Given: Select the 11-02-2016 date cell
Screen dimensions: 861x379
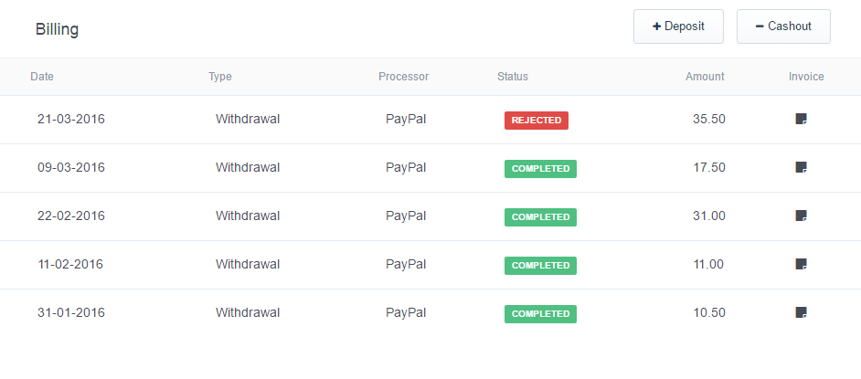Looking at the screenshot, I should [x=70, y=265].
